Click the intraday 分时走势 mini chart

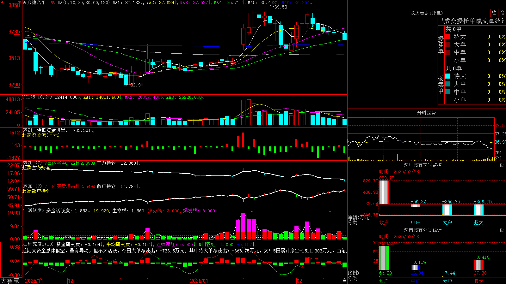[x=421, y=139]
